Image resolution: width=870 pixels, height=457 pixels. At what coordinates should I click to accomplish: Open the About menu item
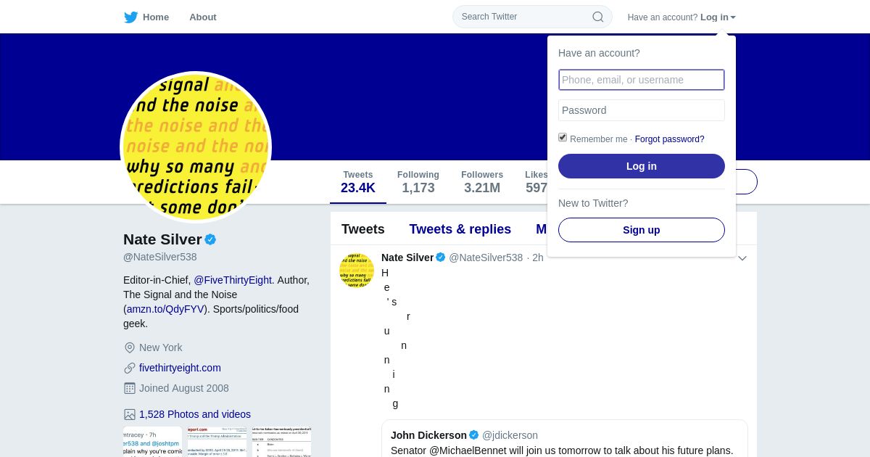[203, 17]
